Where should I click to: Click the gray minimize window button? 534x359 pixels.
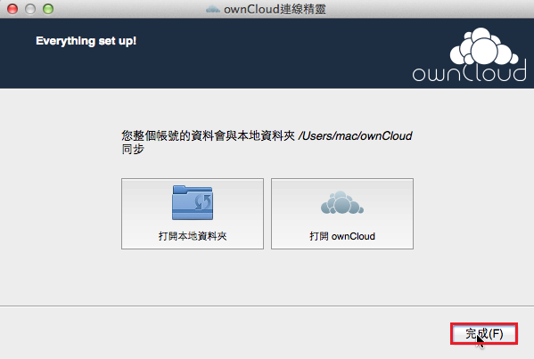click(x=30, y=9)
